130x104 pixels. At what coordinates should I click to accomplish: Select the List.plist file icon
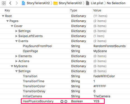pyautogui.click(x=88, y=3)
